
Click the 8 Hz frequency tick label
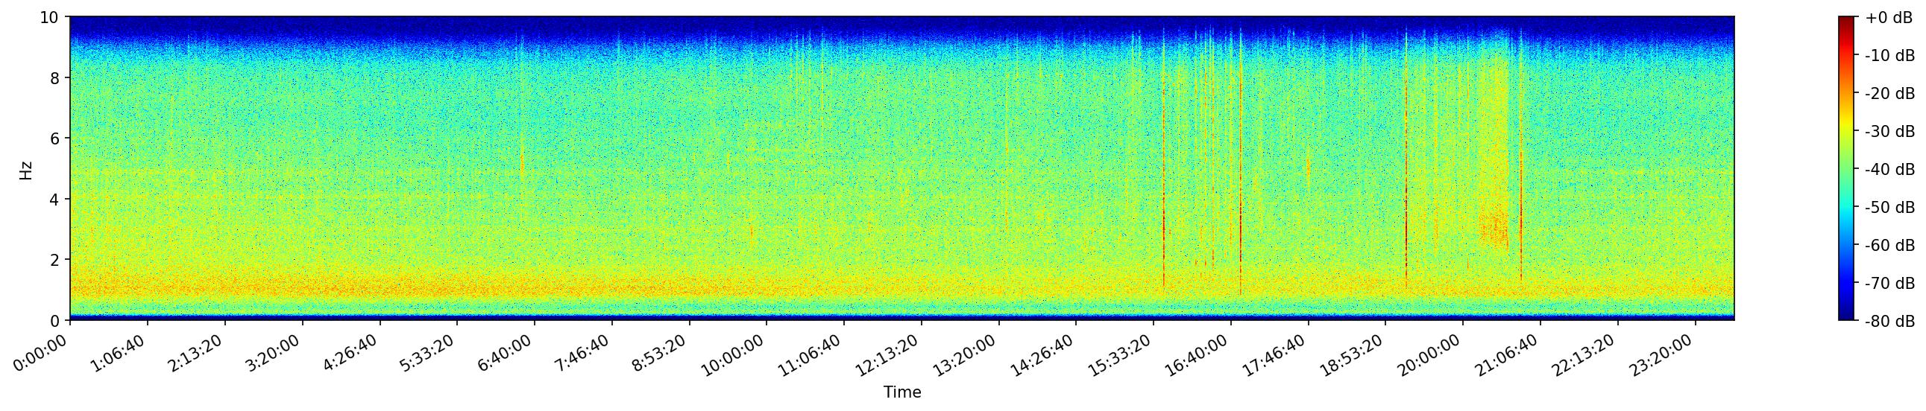coord(56,77)
